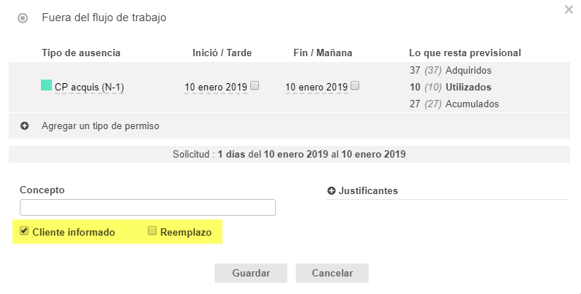Screen dimensions: 581x294
Task: Check the Fin / Mañana checkbox
Action: [x=355, y=85]
